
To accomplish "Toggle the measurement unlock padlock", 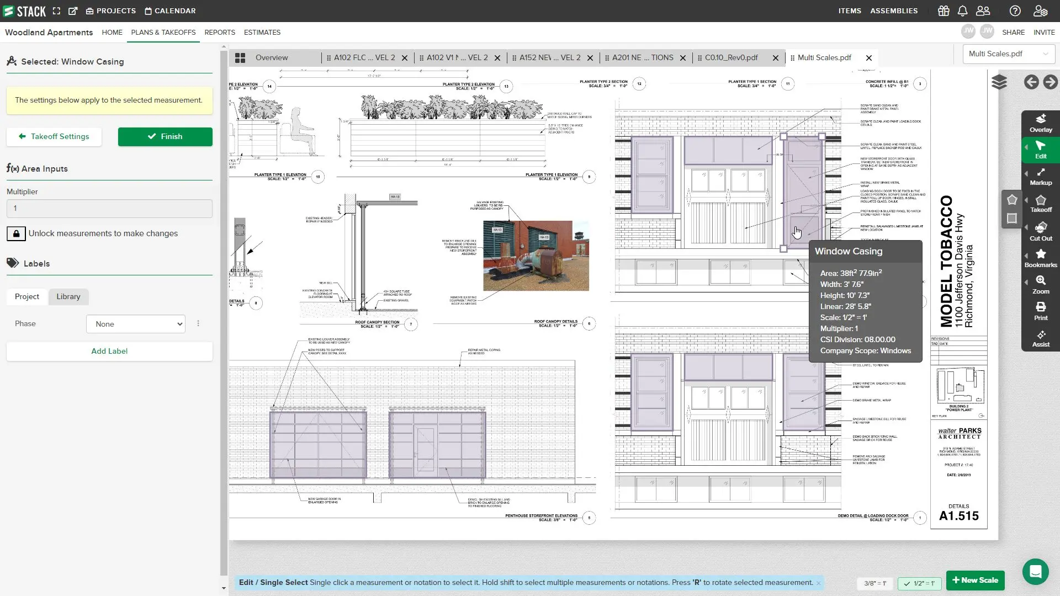I will 16,233.
